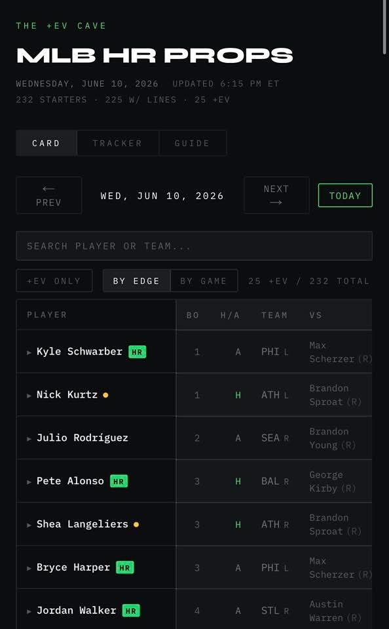Viewport: 389px width, 629px height.
Task: Switch sorting to BY GAME
Action: pos(204,281)
